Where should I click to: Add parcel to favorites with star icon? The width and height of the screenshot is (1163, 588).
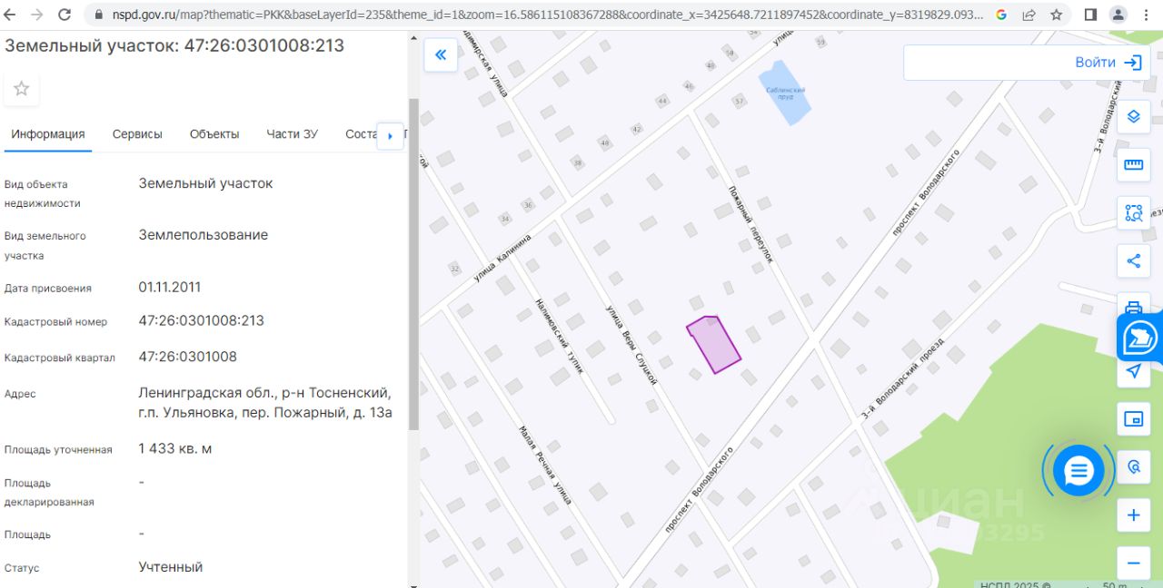coord(22,88)
